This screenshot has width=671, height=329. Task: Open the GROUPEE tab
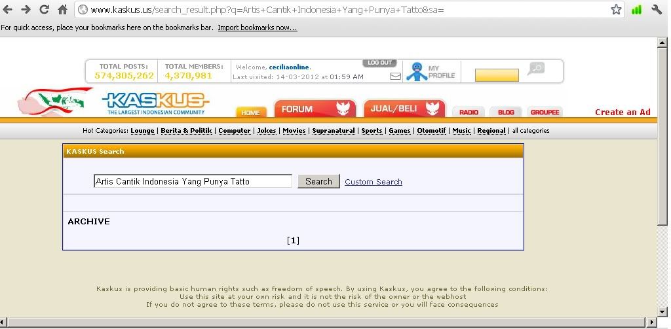point(545,112)
